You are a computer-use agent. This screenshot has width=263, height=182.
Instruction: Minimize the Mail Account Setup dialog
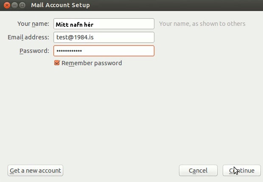coord(15,5)
